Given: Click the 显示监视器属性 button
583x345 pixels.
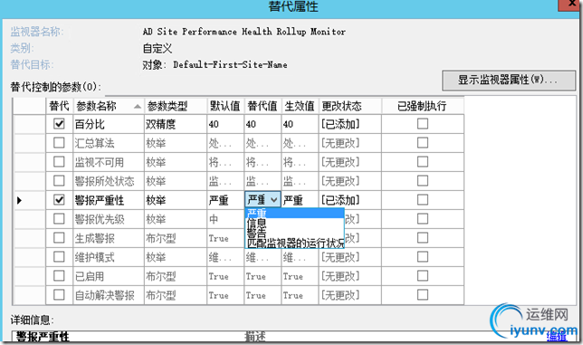Looking at the screenshot, I should click(509, 80).
